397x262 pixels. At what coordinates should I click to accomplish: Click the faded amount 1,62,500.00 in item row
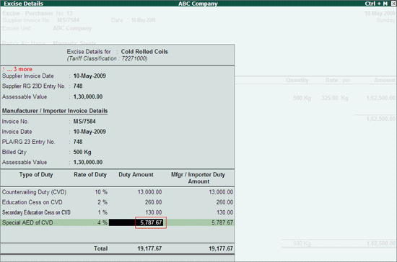[380, 98]
